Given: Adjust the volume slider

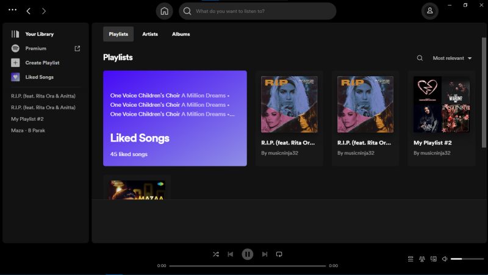Looking at the screenshot, I should click(x=467, y=259).
